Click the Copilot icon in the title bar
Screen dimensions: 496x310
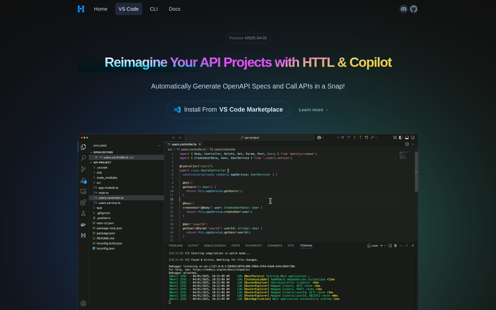click(319, 137)
